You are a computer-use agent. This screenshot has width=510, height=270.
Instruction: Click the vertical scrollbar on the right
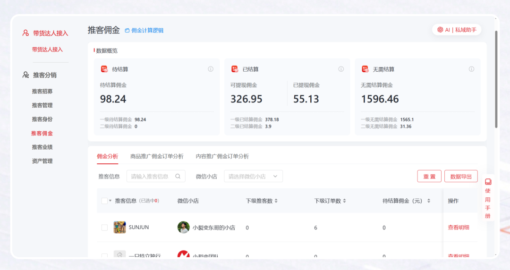click(x=496, y=80)
